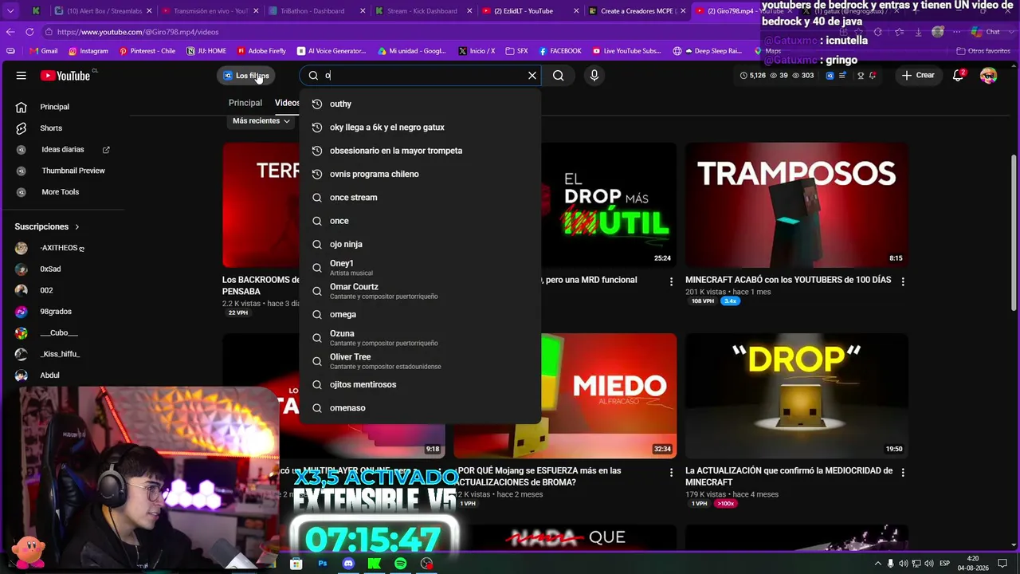Open the yellow-text "DROP" video thumbnail
Image resolution: width=1020 pixels, height=574 pixels.
(796, 395)
